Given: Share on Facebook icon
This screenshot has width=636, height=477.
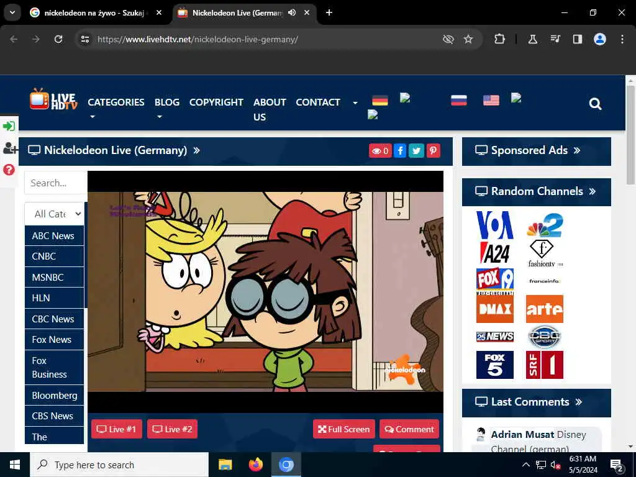Looking at the screenshot, I should pyautogui.click(x=400, y=151).
